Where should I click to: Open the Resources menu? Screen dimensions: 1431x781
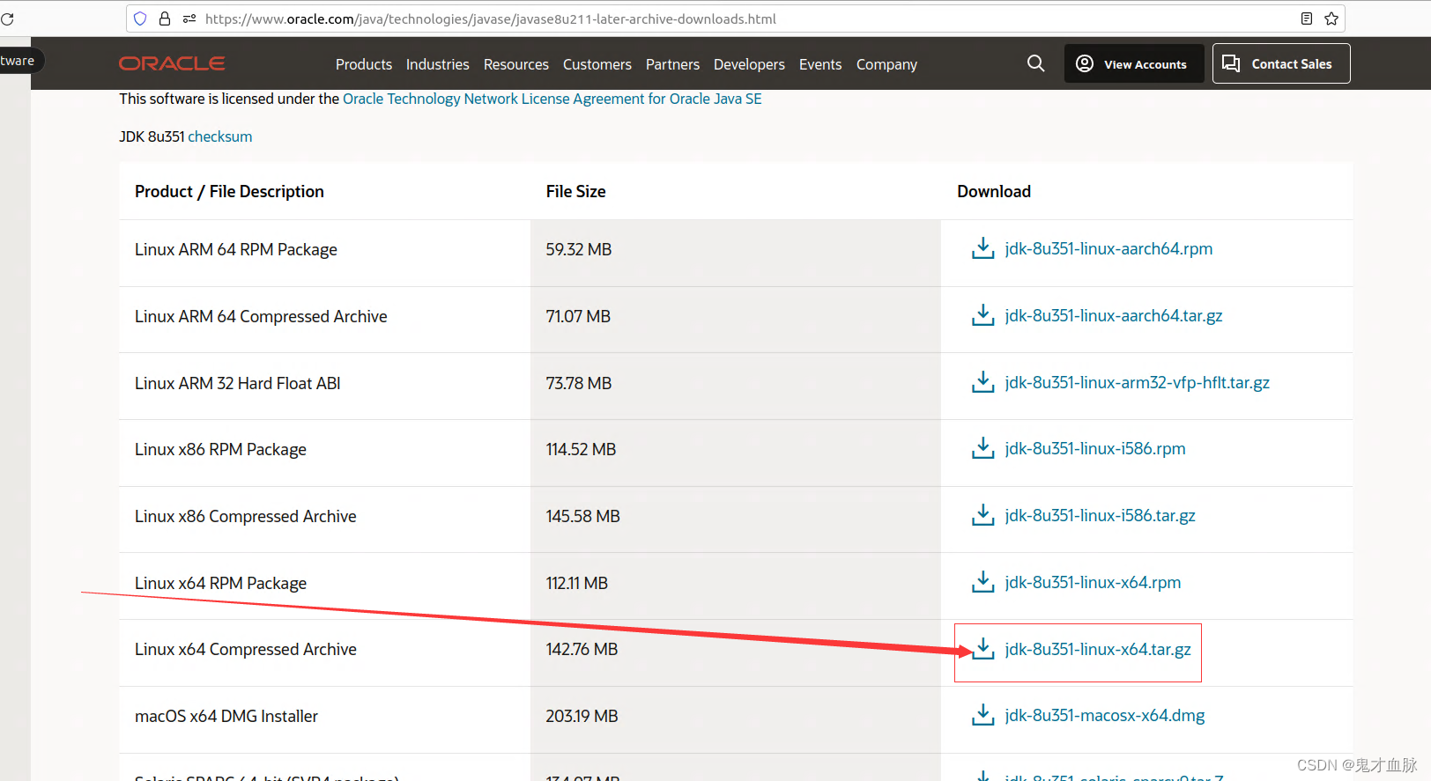point(516,64)
